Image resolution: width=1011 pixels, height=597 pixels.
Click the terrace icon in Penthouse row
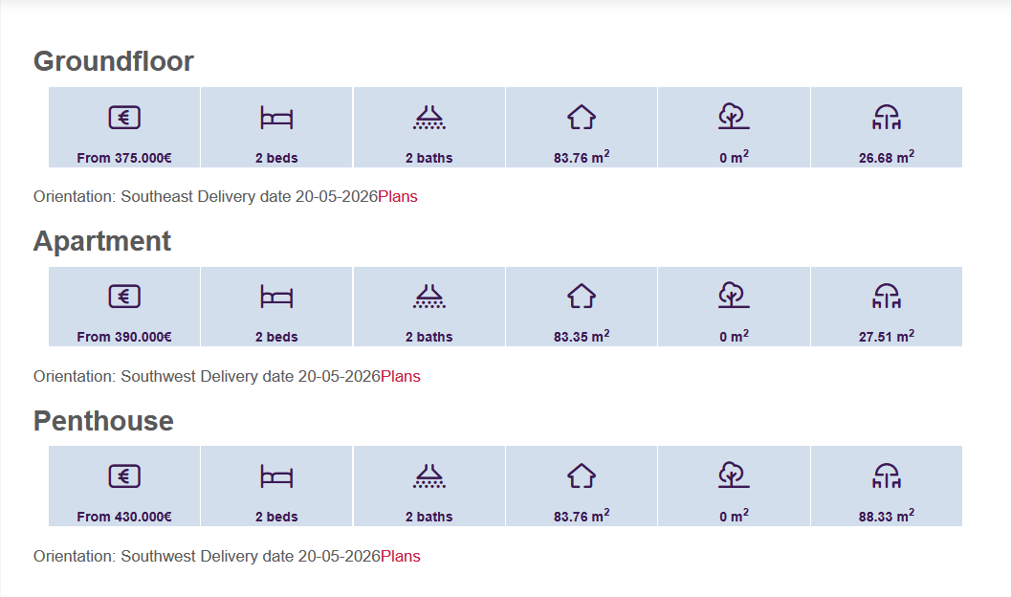coord(887,476)
